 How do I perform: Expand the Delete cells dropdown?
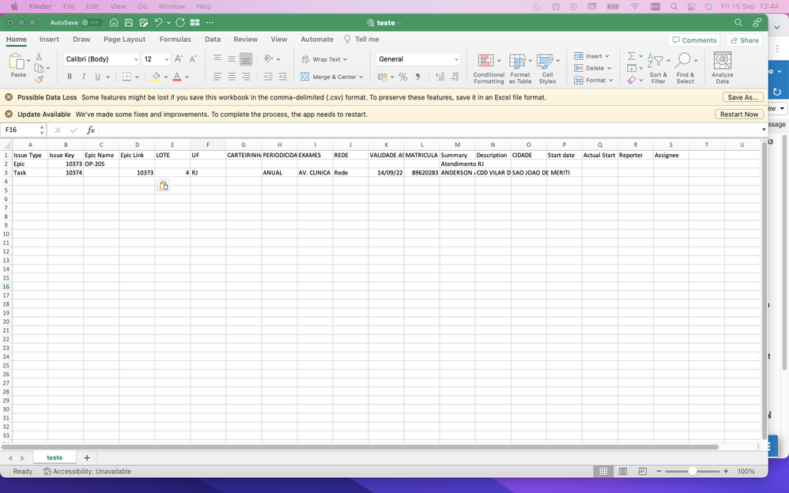(x=610, y=69)
